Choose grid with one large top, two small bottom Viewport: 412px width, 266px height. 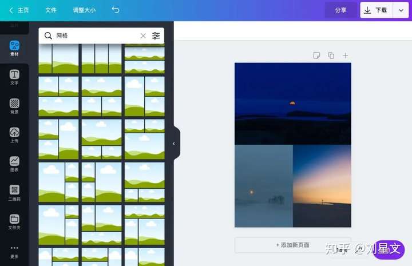(101, 139)
